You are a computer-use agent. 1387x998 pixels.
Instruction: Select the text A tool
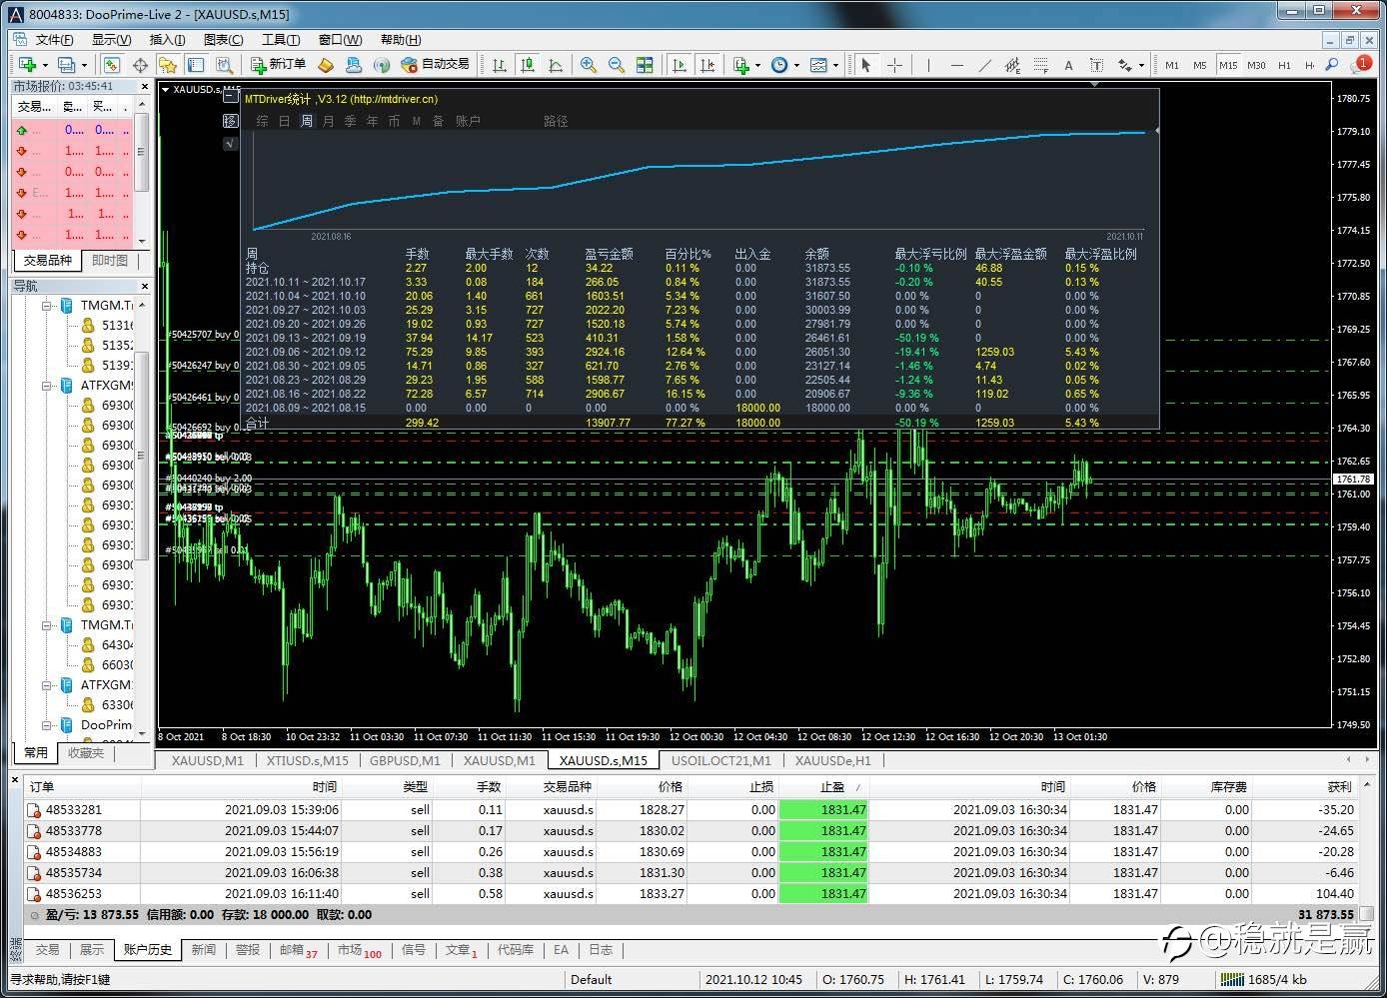1068,64
